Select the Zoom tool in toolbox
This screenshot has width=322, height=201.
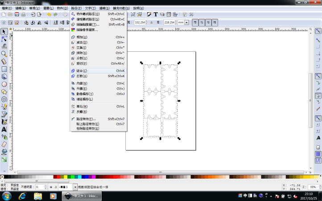coord(4,53)
